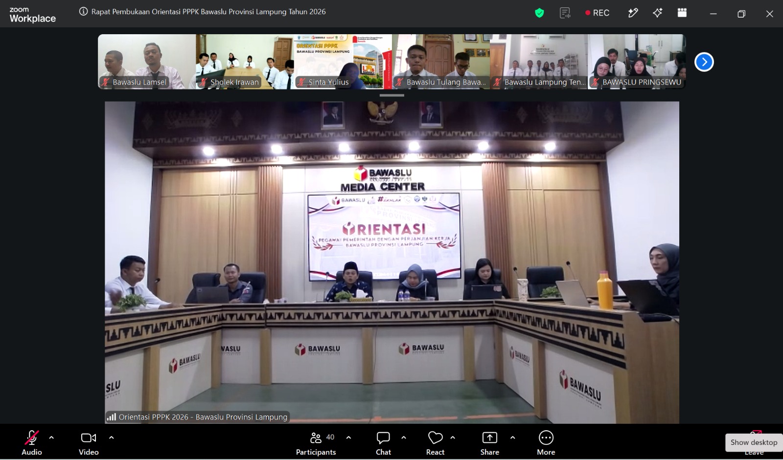The height and width of the screenshot is (460, 783).
Task: Open the Participants panel
Action: (316, 443)
